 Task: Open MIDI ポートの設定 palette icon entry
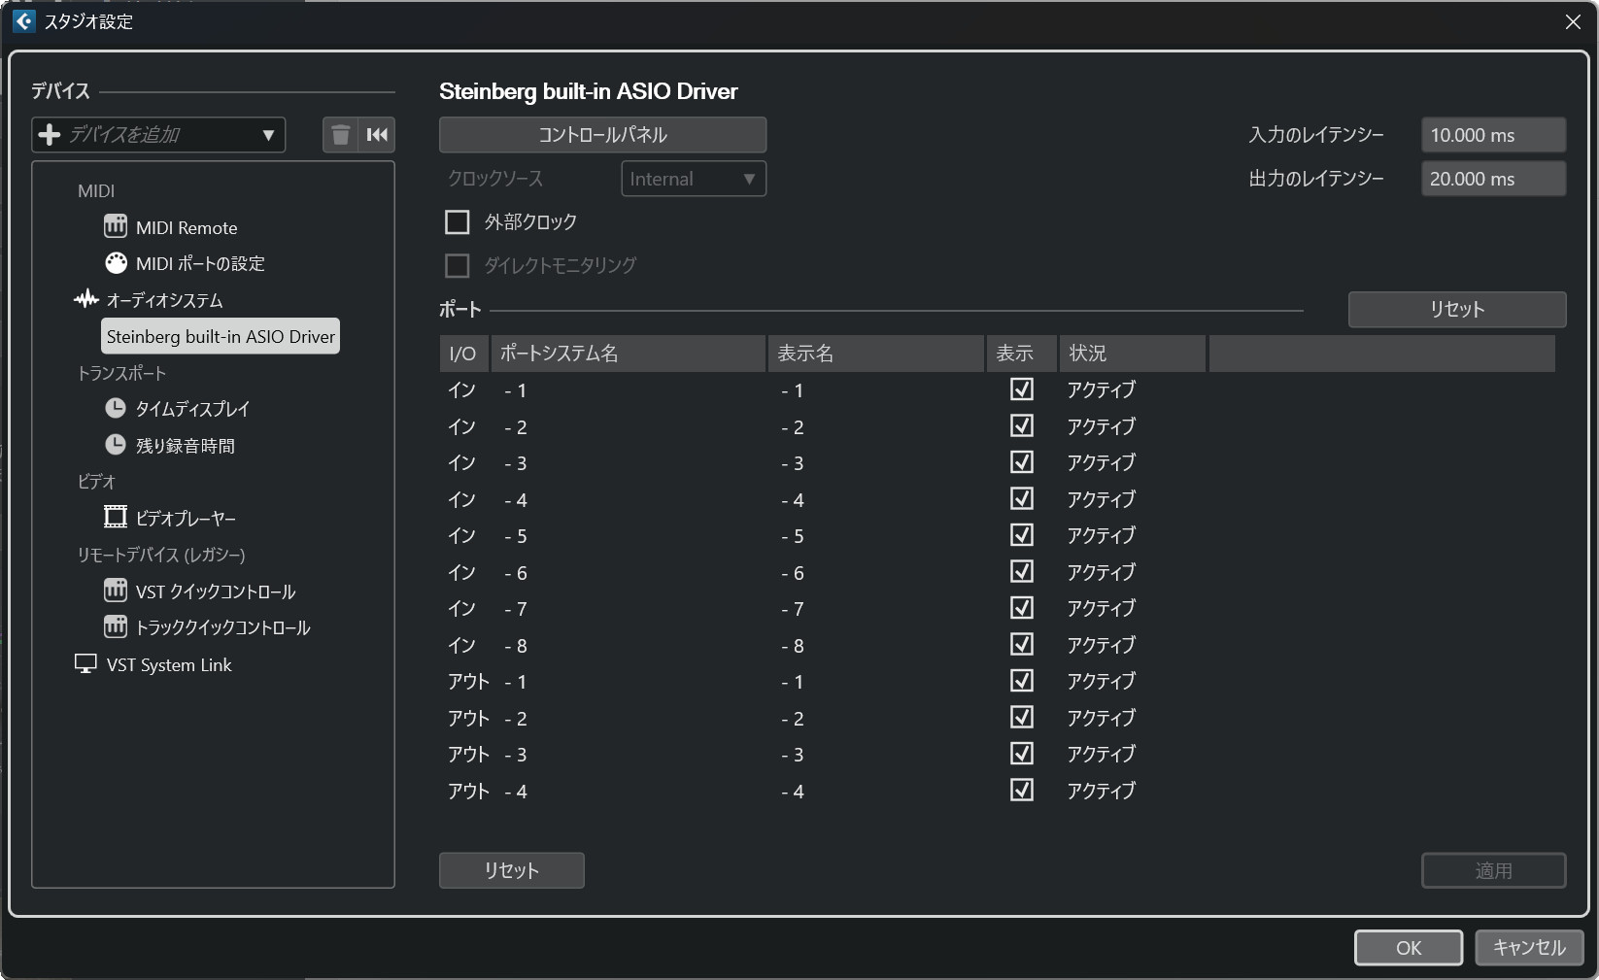(x=116, y=263)
